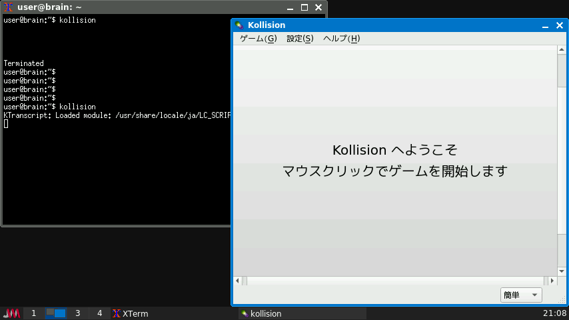This screenshot has width=569, height=320.
Task: Click the horizontal scrollbar right arrow
Action: (552, 281)
